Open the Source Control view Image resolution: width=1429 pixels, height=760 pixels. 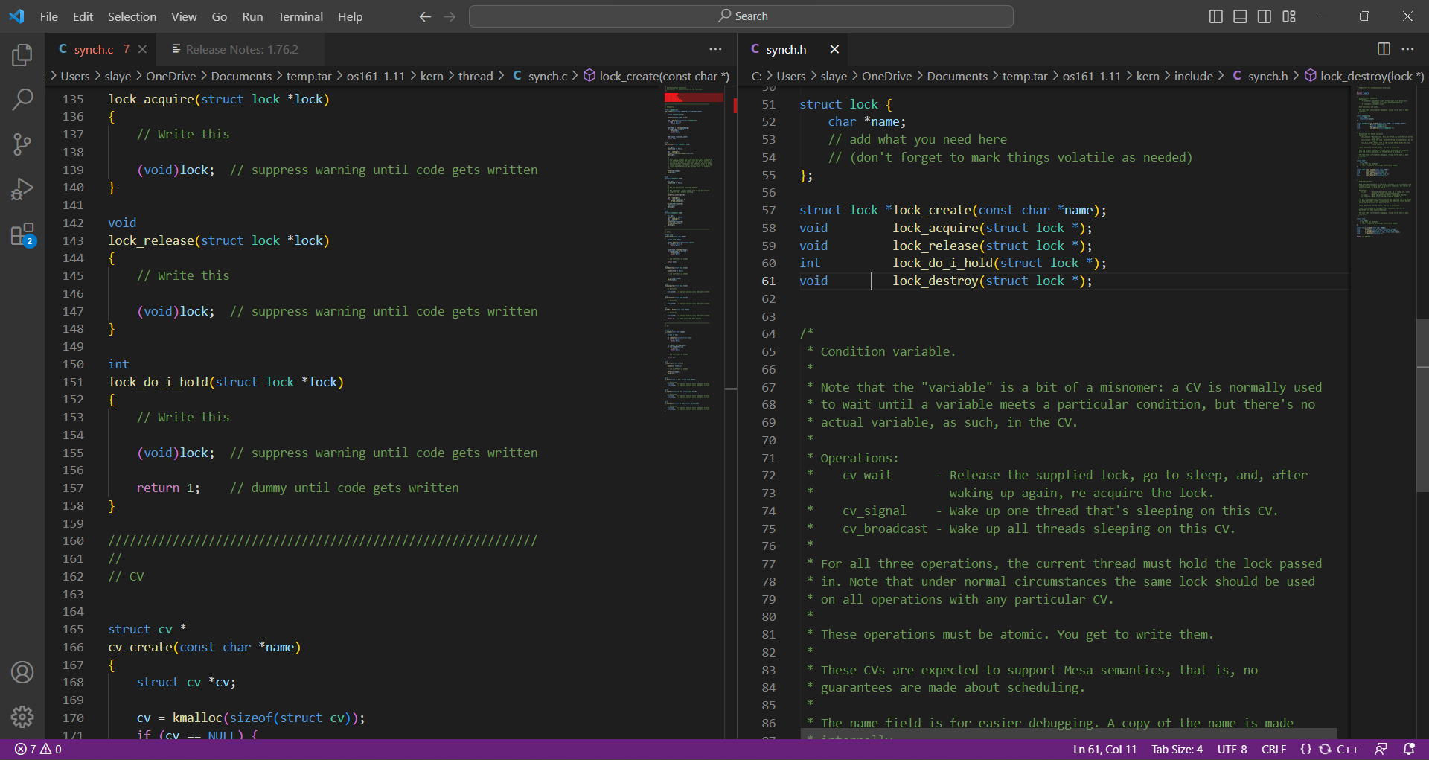[22, 144]
